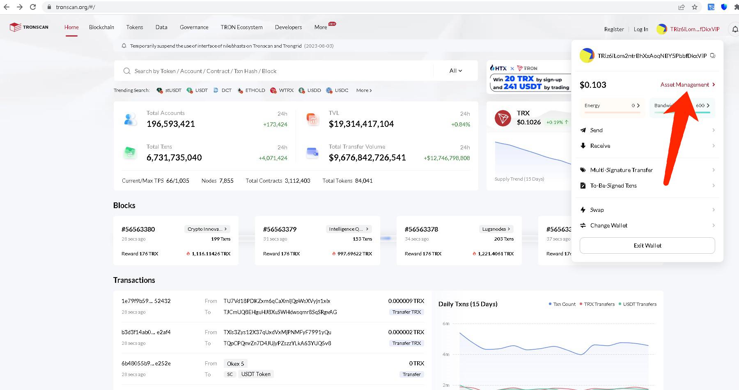Click the browser back arrow
Image resolution: width=739 pixels, height=390 pixels.
[x=7, y=7]
